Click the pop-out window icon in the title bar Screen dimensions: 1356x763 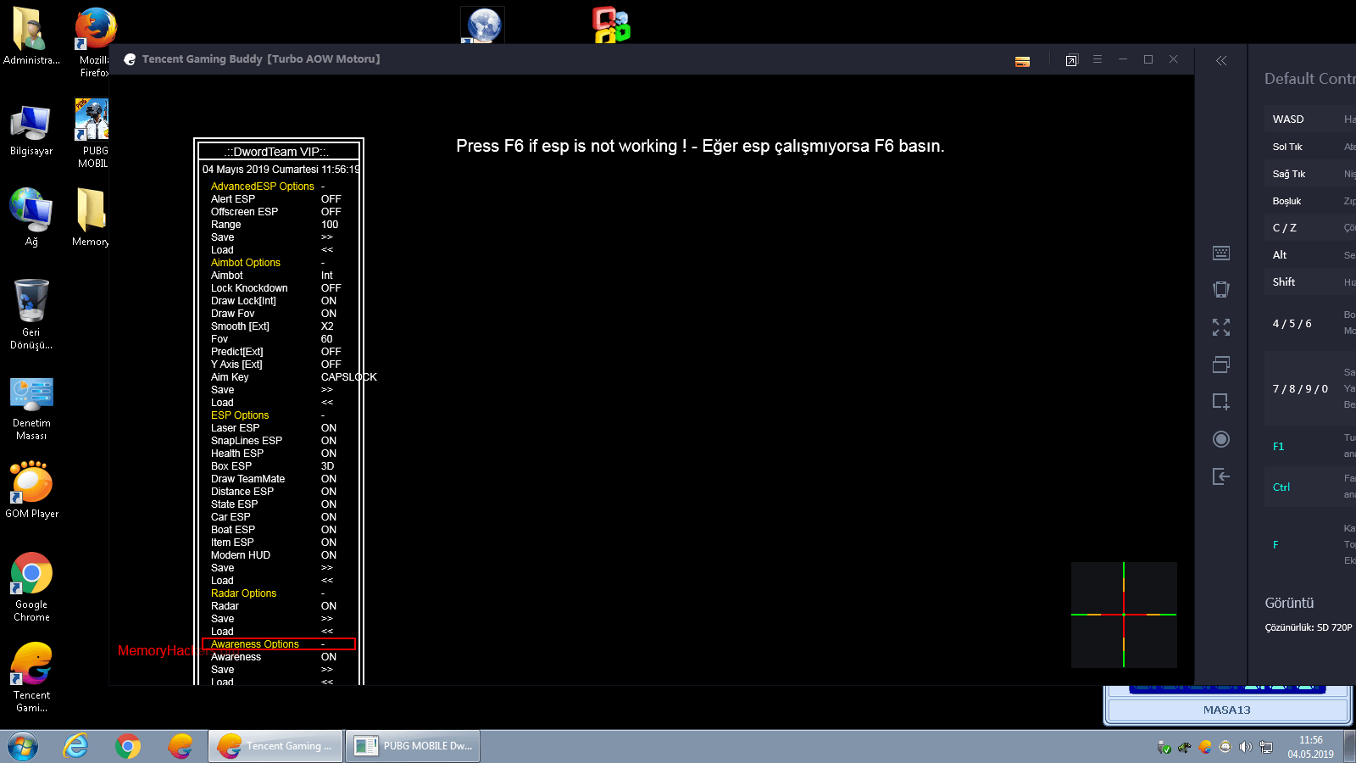click(x=1071, y=60)
